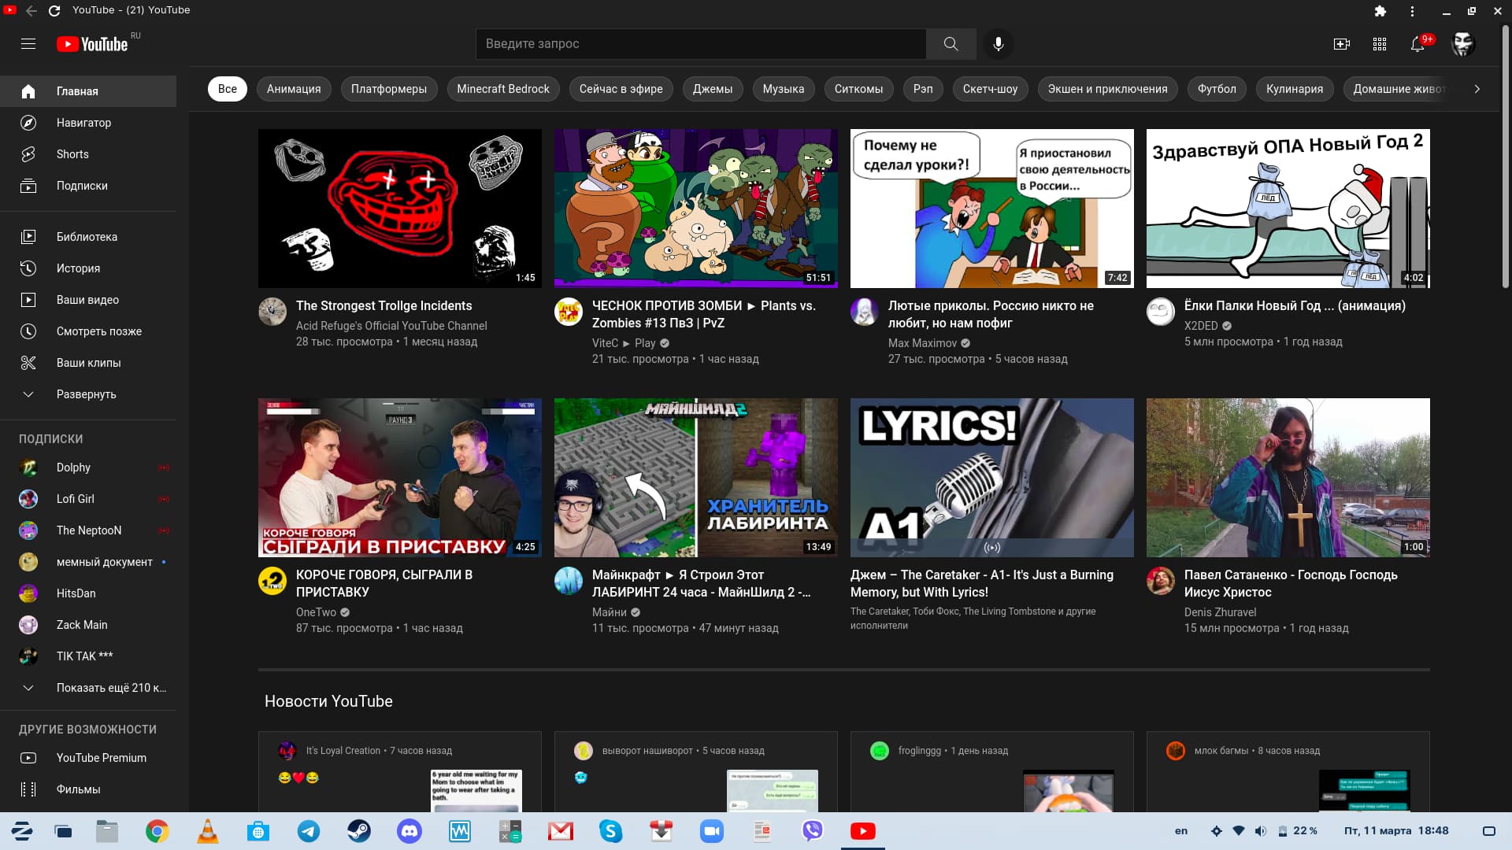The image size is (1512, 850).
Task: Open Steam from taskbar
Action: click(x=359, y=831)
